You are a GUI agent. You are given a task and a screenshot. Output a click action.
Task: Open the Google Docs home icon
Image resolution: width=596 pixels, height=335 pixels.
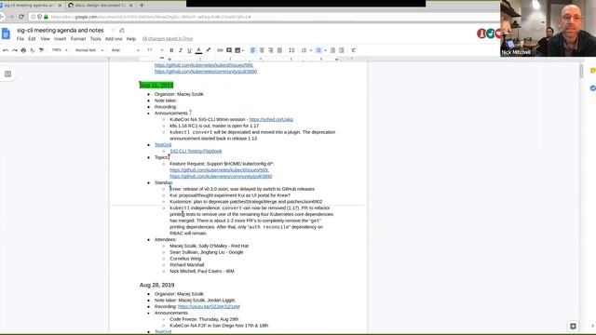click(x=6, y=33)
